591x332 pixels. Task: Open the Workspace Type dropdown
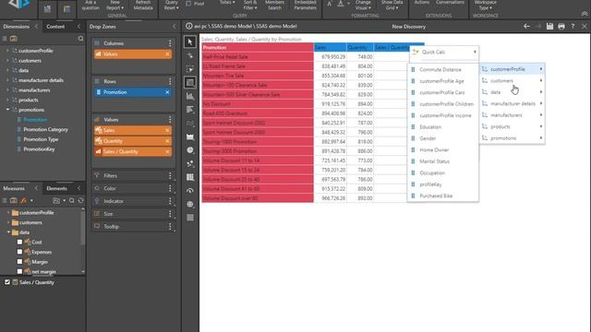(x=485, y=5)
